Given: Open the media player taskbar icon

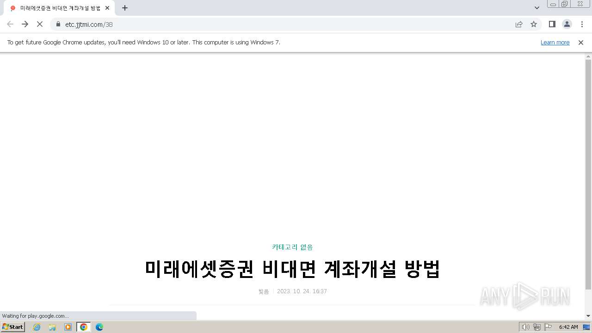Looking at the screenshot, I should point(68,327).
